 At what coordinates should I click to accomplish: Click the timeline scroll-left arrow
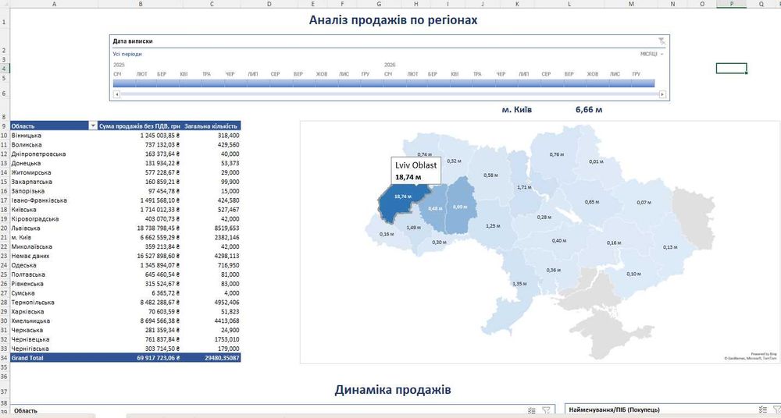116,94
